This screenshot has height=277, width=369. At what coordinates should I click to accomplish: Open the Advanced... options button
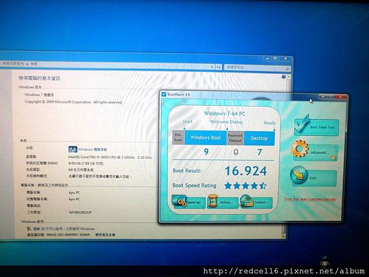pos(315,153)
